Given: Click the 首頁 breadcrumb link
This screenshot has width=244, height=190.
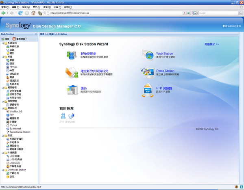Looking at the screenshot, I should click(x=42, y=34).
